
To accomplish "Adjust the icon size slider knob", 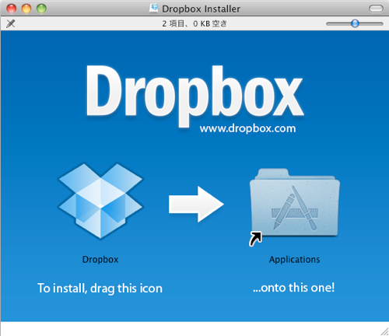I will (355, 23).
